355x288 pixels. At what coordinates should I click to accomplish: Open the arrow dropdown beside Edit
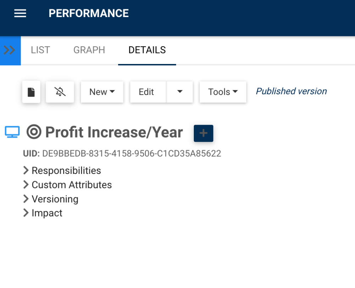click(x=180, y=92)
